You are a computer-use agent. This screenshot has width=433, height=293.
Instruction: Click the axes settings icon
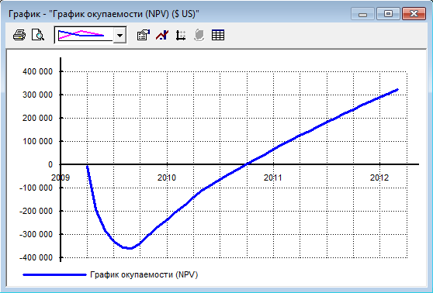click(181, 36)
